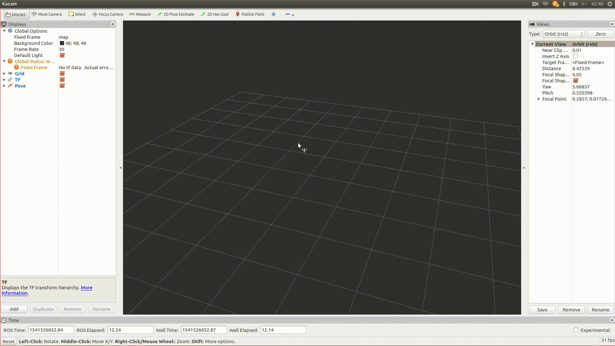Toggle the Pose display checkbox
This screenshot has height=346, width=615.
coord(62,86)
